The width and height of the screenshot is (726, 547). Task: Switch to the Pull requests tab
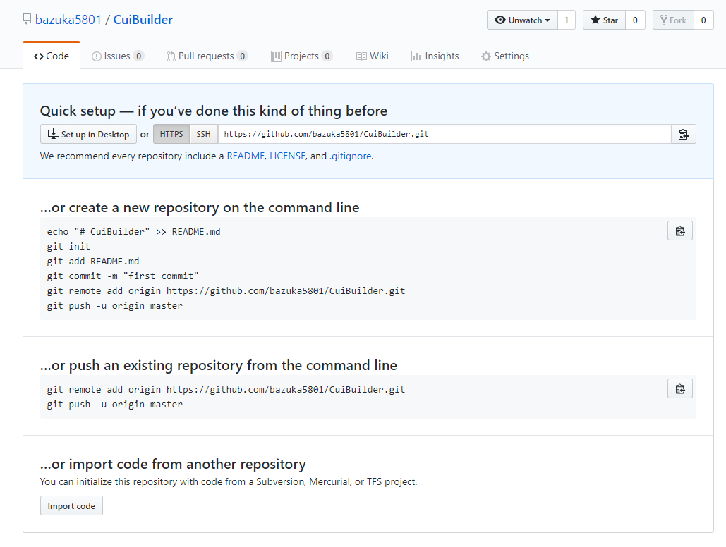tap(207, 56)
